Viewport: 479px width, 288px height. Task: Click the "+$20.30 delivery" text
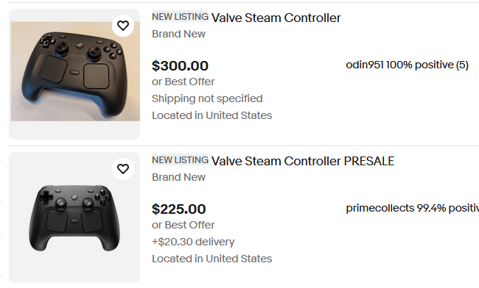(193, 242)
